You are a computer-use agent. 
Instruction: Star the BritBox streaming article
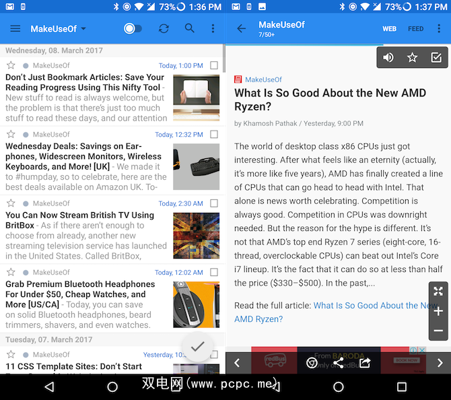coord(11,203)
